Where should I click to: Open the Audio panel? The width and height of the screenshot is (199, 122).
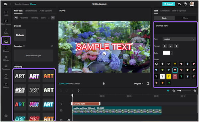point(6,31)
